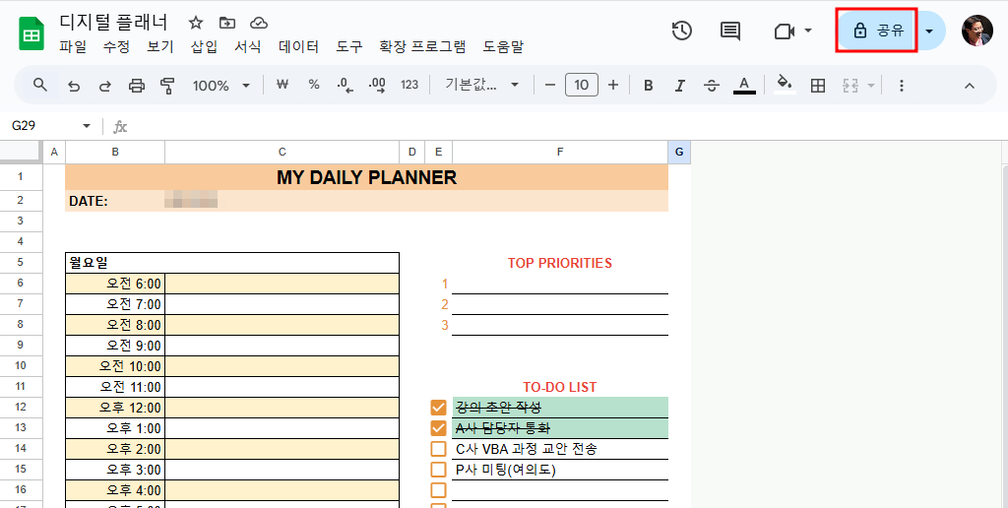The width and height of the screenshot is (1008, 508).
Task: Open the 파일 menu
Action: (x=73, y=46)
